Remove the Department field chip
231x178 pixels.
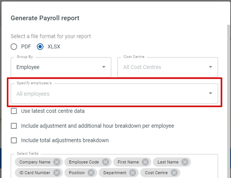(133, 173)
